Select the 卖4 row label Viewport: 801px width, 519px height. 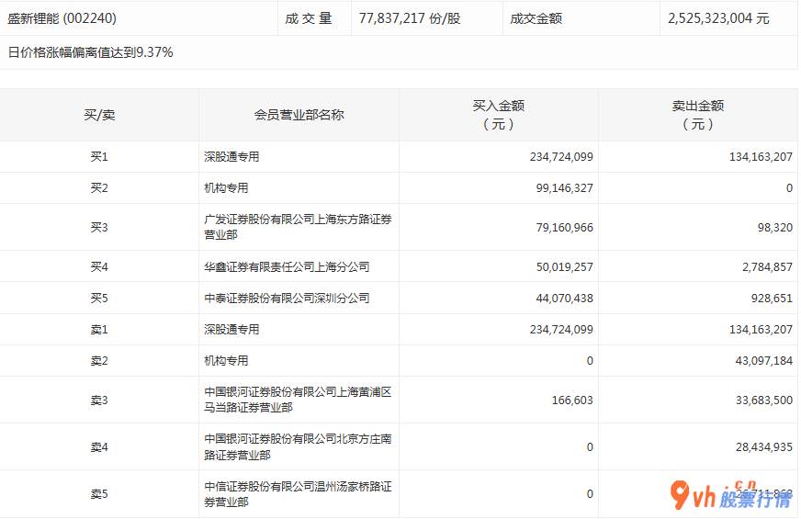[99, 447]
